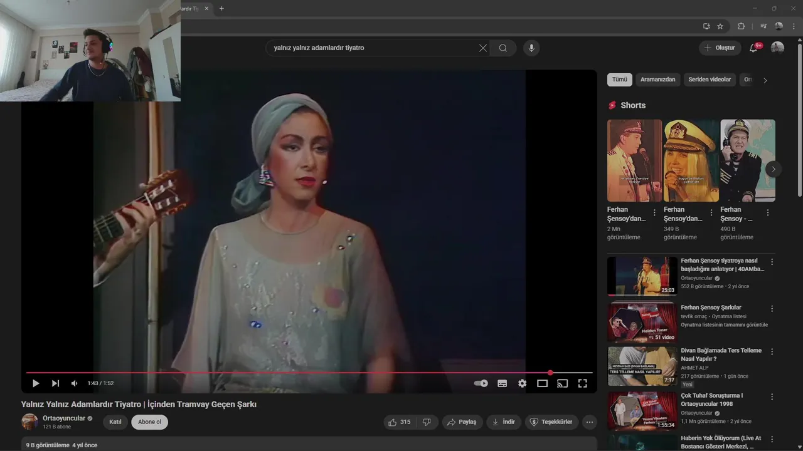The height and width of the screenshot is (451, 803).
Task: Cast the video to a device
Action: pos(562,383)
